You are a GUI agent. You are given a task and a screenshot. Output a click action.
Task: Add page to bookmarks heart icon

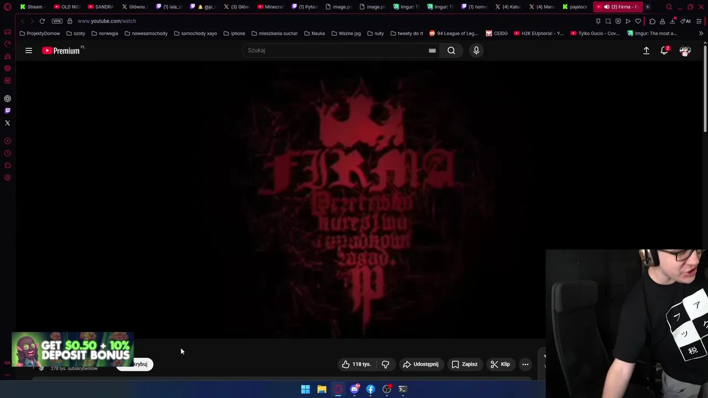click(x=638, y=21)
